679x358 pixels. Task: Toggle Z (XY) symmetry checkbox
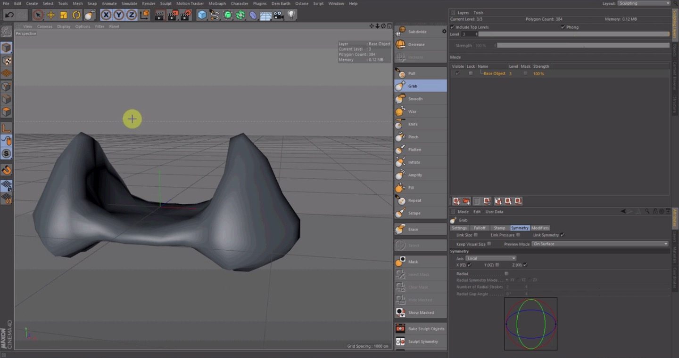(x=525, y=265)
